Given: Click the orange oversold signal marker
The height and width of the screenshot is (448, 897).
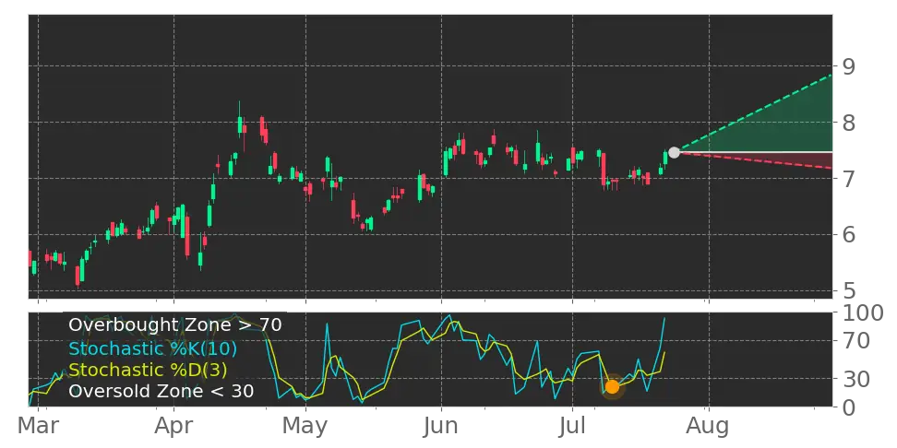Looking at the screenshot, I should [612, 387].
